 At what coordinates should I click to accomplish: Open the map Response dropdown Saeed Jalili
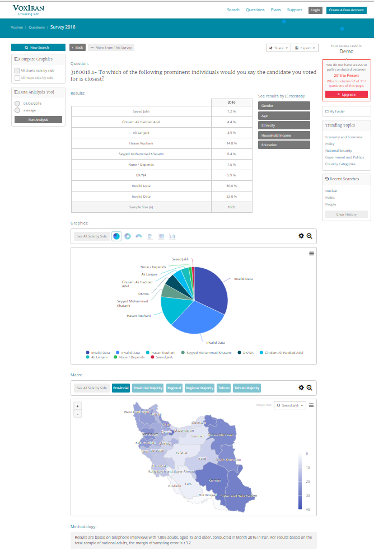tap(290, 405)
